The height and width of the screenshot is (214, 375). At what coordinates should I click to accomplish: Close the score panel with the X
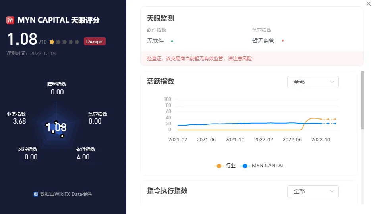368,4
